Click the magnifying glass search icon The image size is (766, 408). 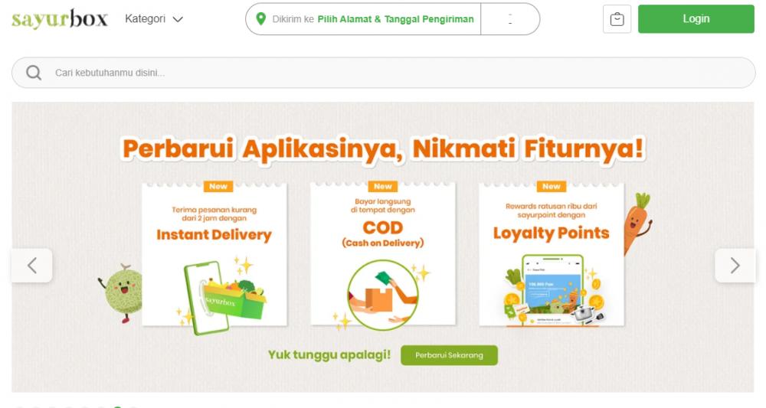(x=34, y=73)
